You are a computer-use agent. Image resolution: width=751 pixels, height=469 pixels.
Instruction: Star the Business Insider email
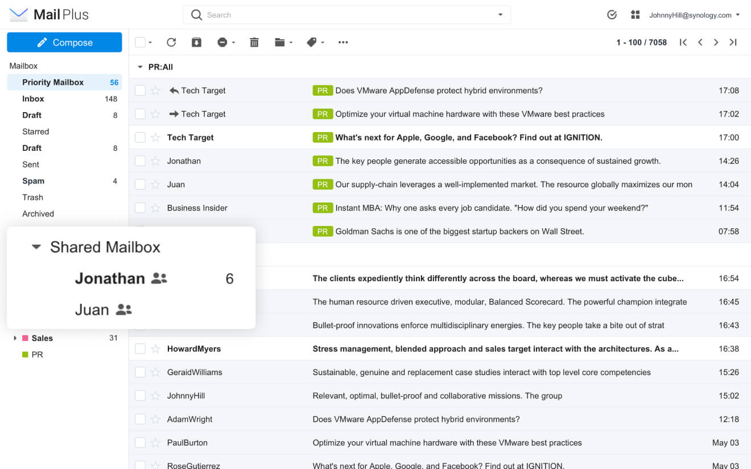155,208
